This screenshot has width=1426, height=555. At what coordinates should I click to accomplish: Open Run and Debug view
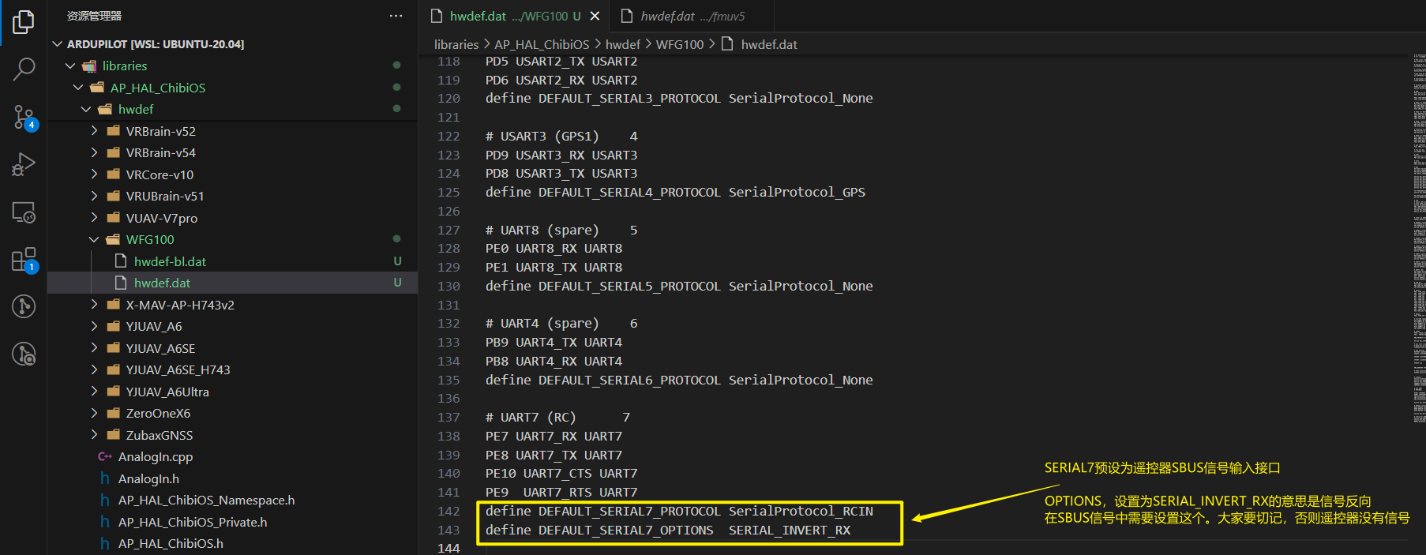pos(24,164)
